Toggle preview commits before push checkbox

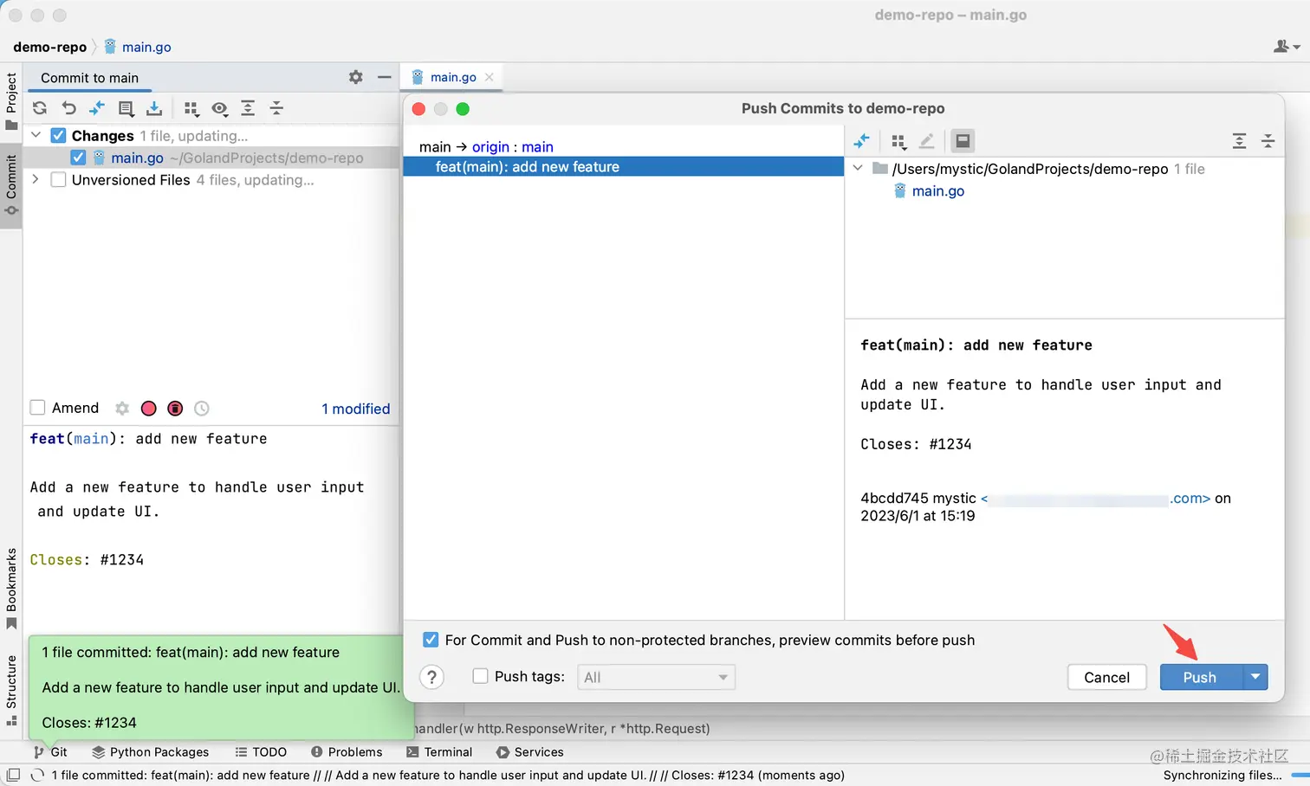coord(431,640)
